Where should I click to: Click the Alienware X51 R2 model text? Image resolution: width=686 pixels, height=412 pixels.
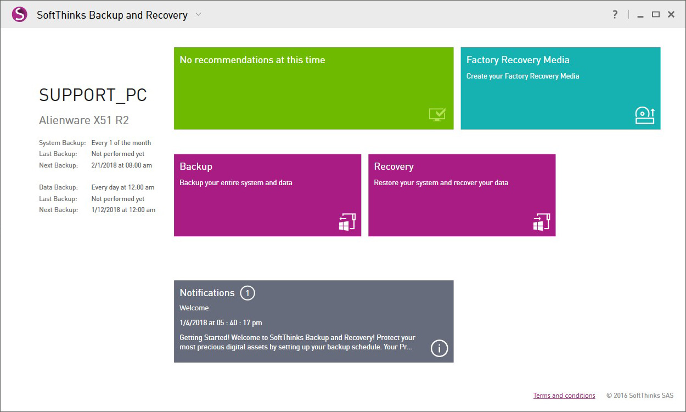pyautogui.click(x=84, y=120)
